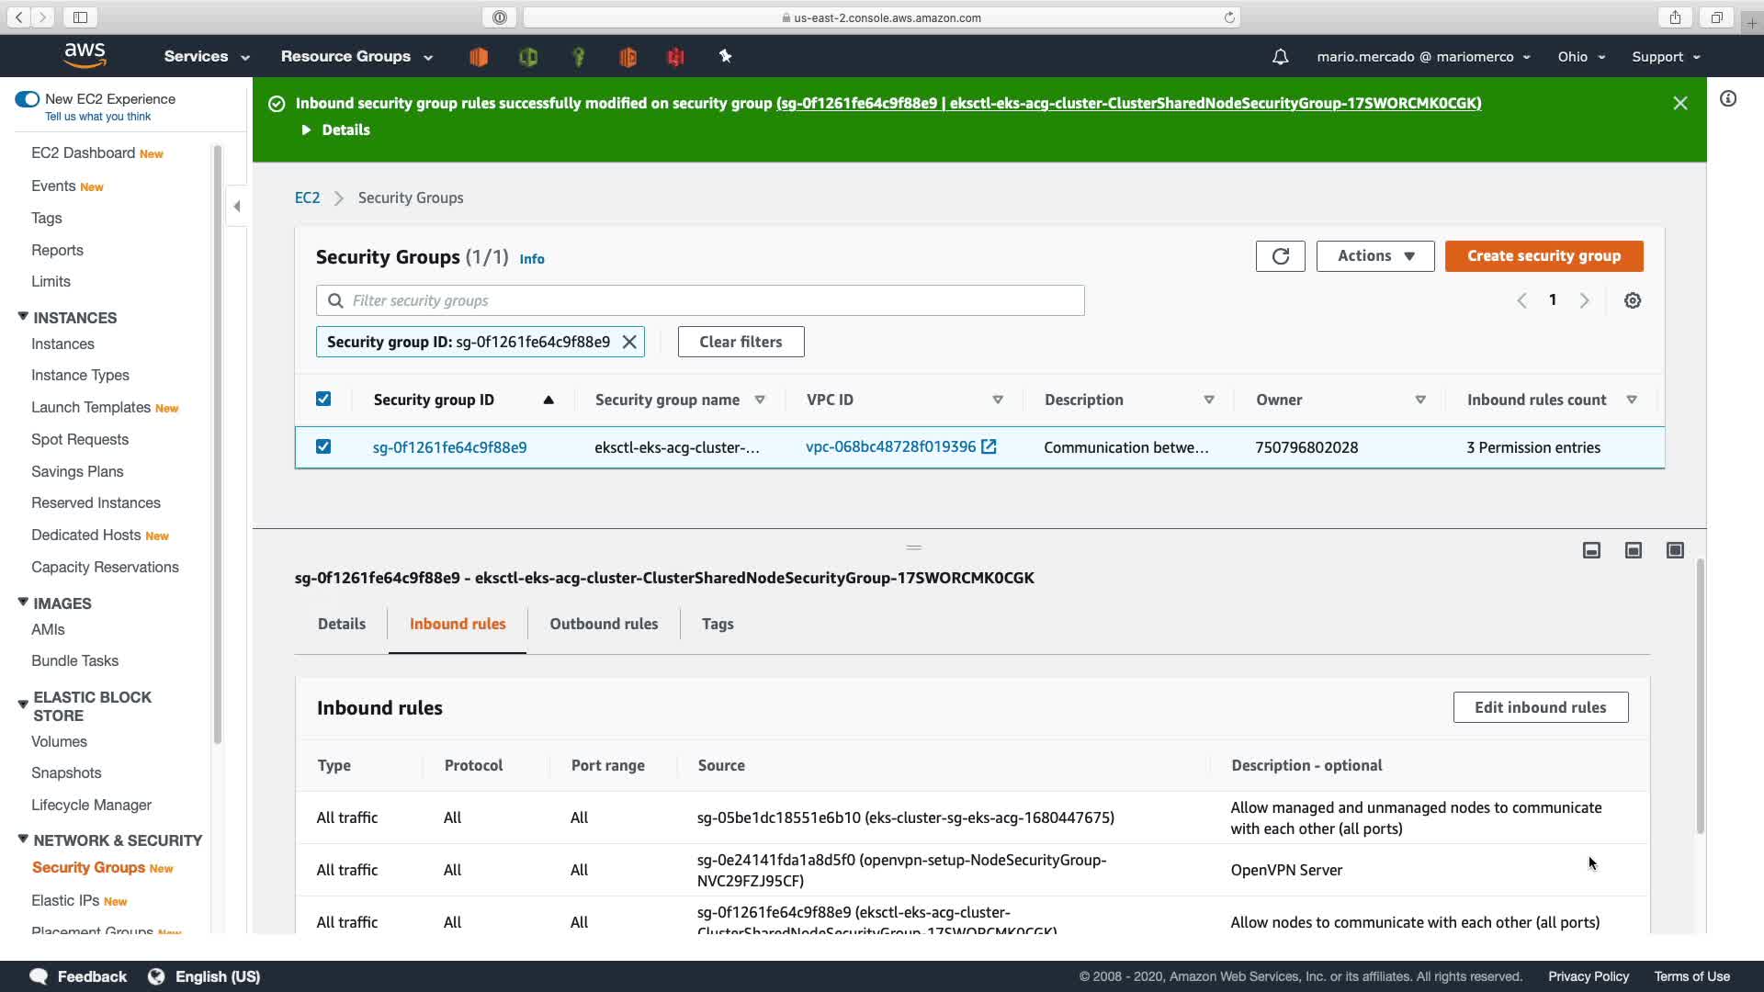Uncheck the sg-0f1261fe64c9f88e9 row checkbox
The image size is (1764, 992).
323,446
